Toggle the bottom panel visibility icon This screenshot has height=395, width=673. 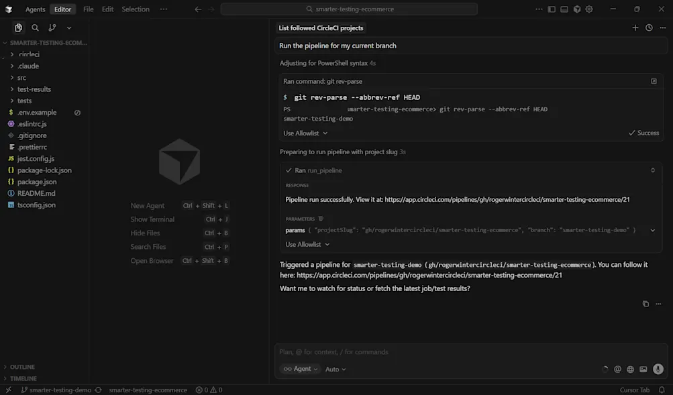564,9
